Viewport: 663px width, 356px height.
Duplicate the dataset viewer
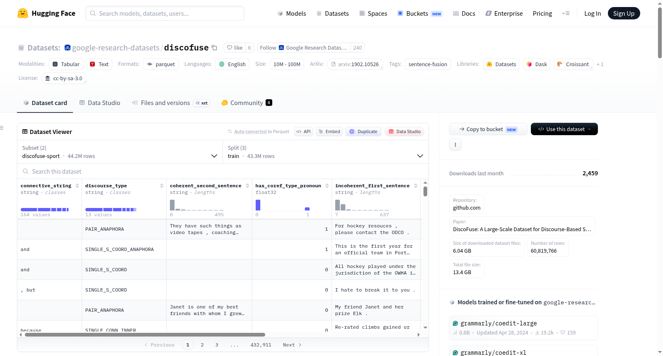point(363,131)
